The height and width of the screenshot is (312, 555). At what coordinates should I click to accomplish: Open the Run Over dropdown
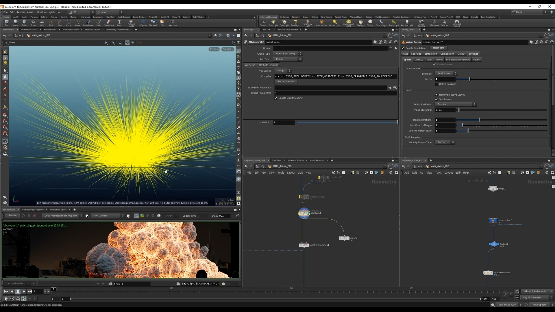point(288,59)
